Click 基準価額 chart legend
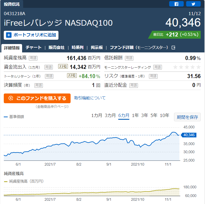 14,117
